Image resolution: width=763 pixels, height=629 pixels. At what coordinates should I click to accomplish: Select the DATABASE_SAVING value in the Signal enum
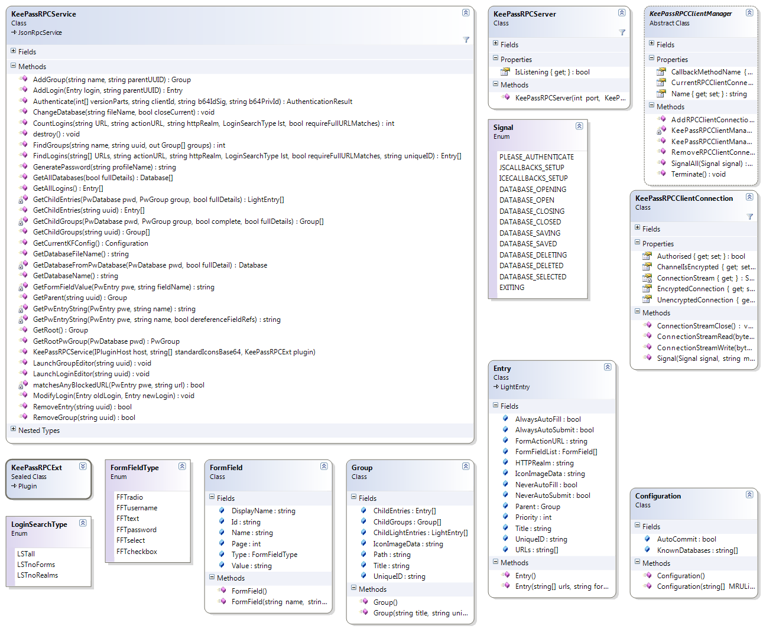[x=530, y=233]
